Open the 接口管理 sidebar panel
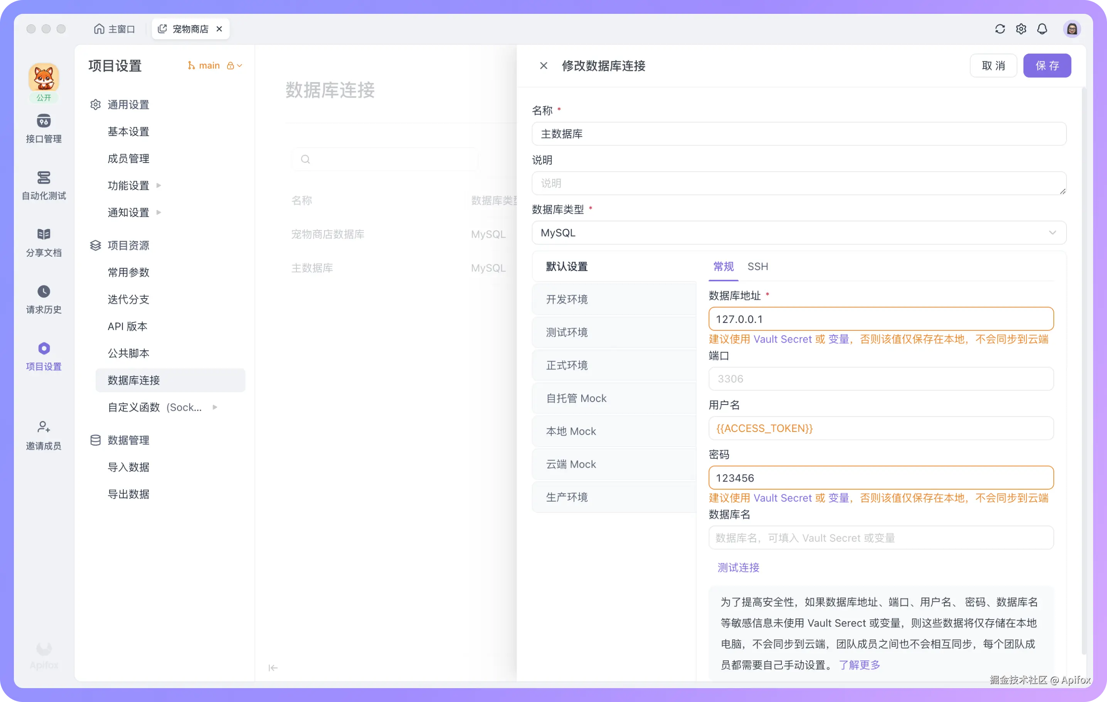The image size is (1107, 702). pos(44,129)
